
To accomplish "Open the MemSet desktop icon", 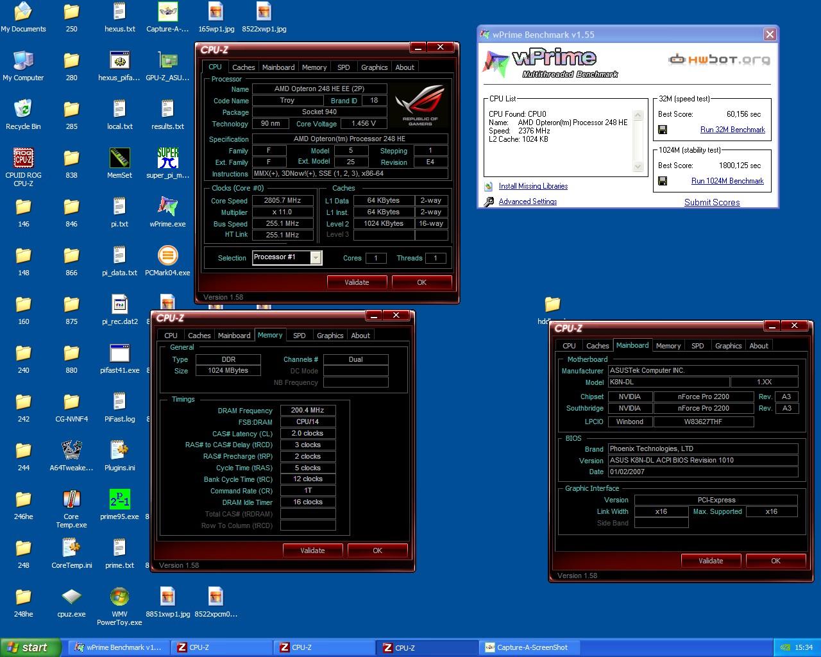I will coord(119,158).
